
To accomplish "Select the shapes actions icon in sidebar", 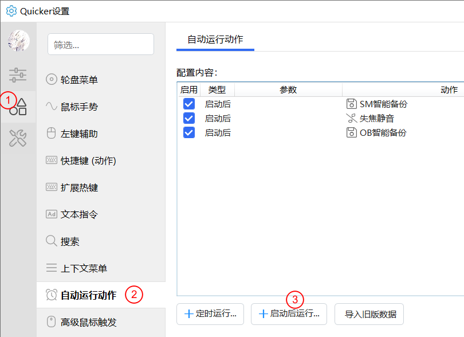I will coord(18,107).
